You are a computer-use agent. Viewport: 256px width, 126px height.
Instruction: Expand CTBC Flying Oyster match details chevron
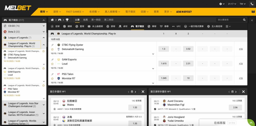point(153,54)
